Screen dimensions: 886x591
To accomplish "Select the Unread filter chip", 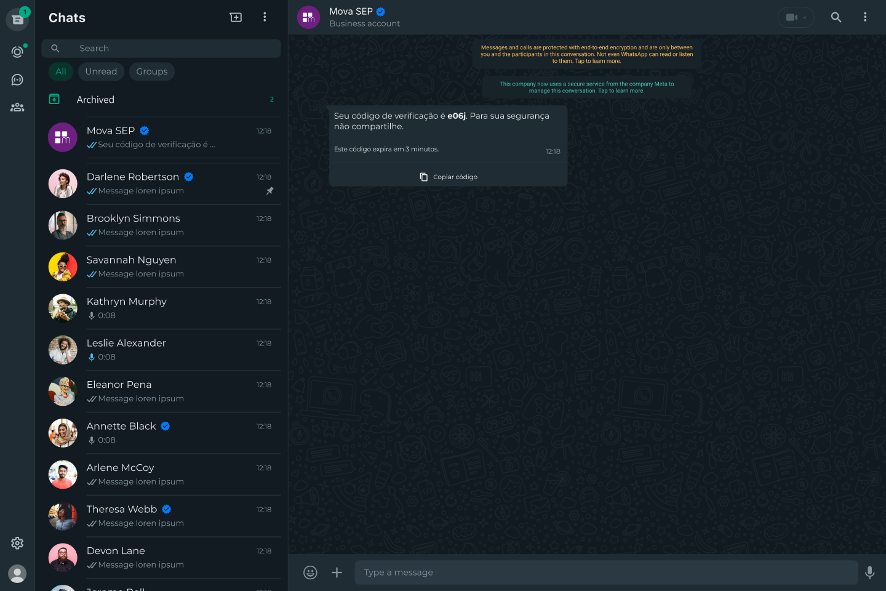I will coord(101,71).
